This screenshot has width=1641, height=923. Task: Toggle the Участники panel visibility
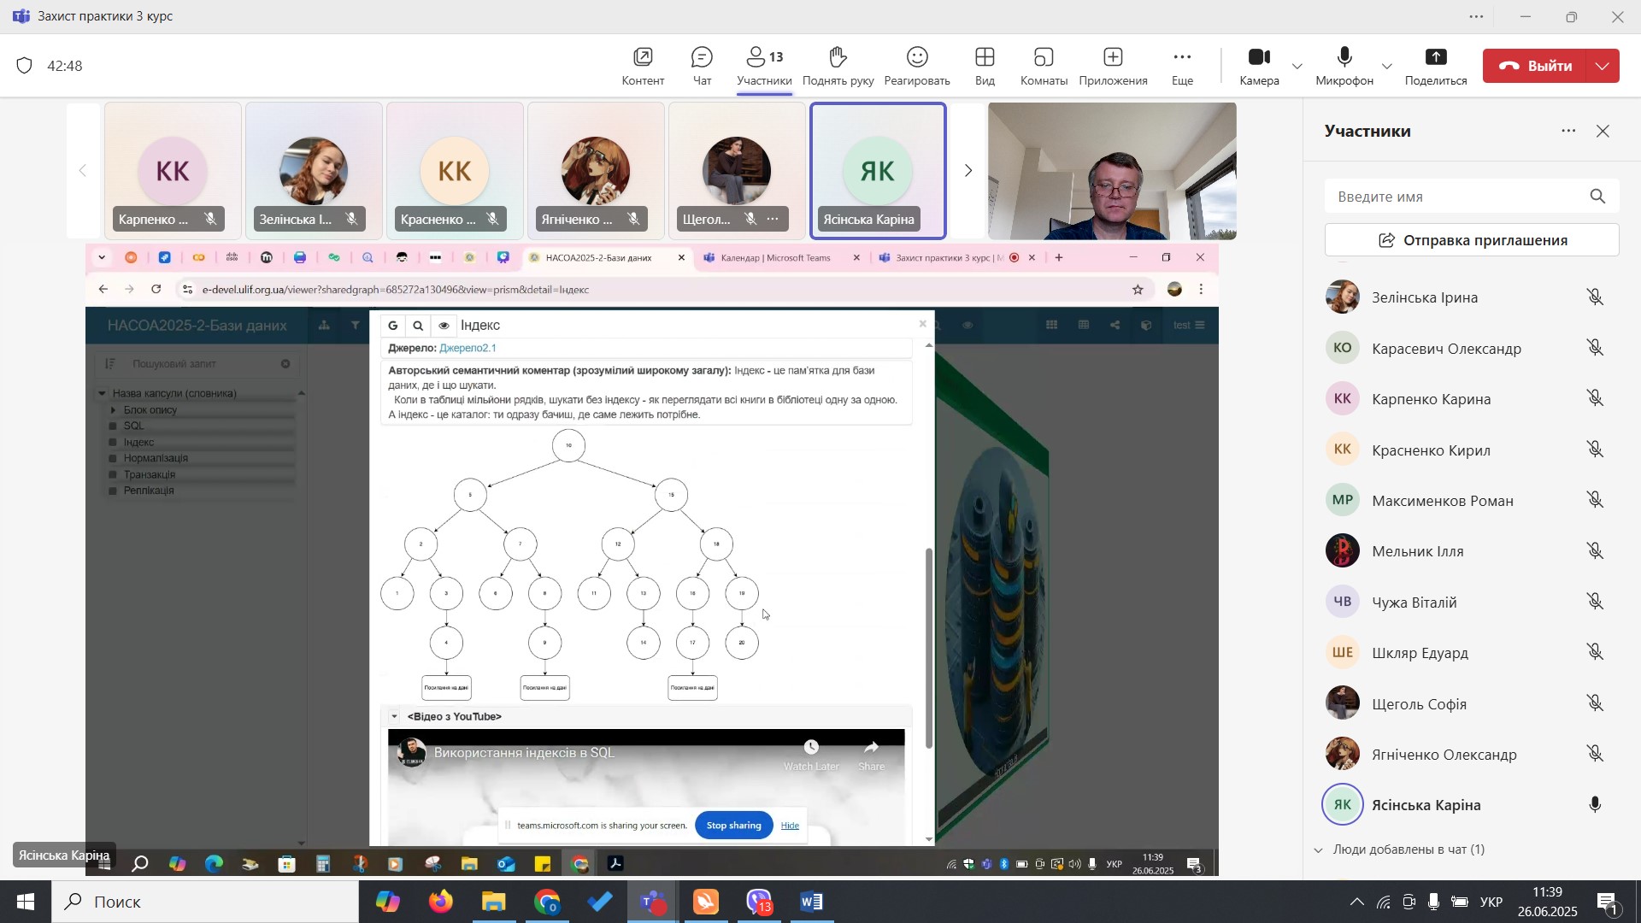[x=764, y=67]
